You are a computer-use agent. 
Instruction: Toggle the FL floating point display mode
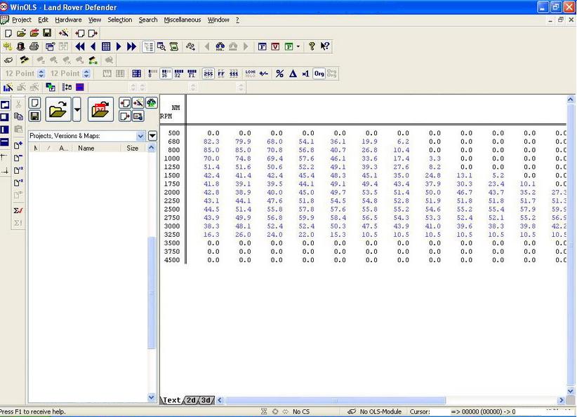[x=192, y=74]
